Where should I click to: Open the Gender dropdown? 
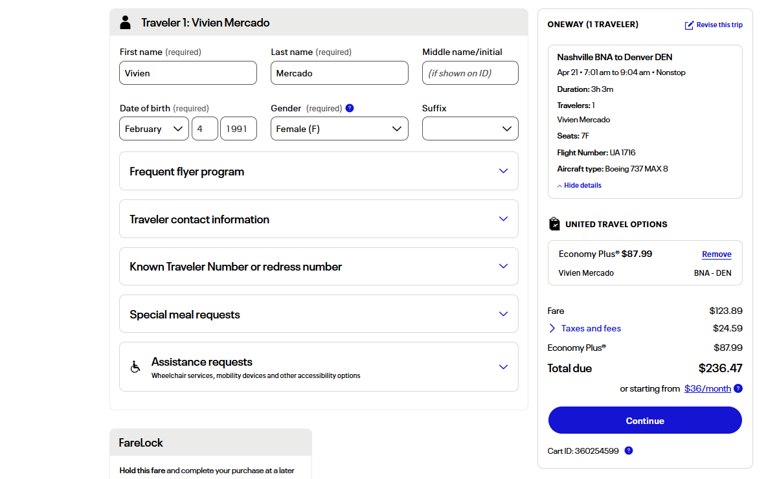[x=339, y=129]
